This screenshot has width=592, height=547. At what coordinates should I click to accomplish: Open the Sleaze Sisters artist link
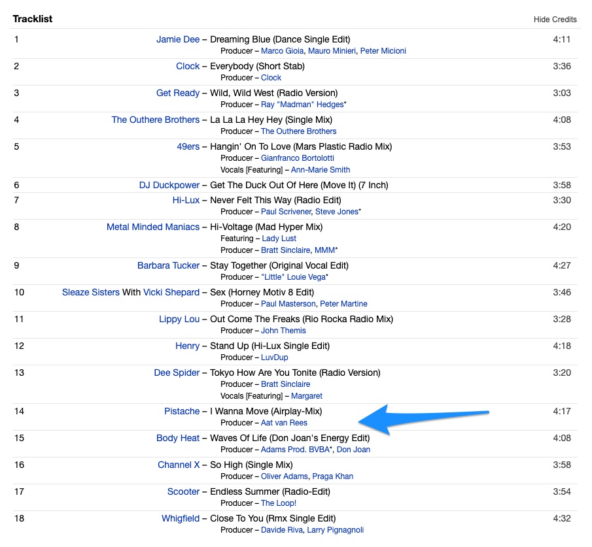[91, 292]
